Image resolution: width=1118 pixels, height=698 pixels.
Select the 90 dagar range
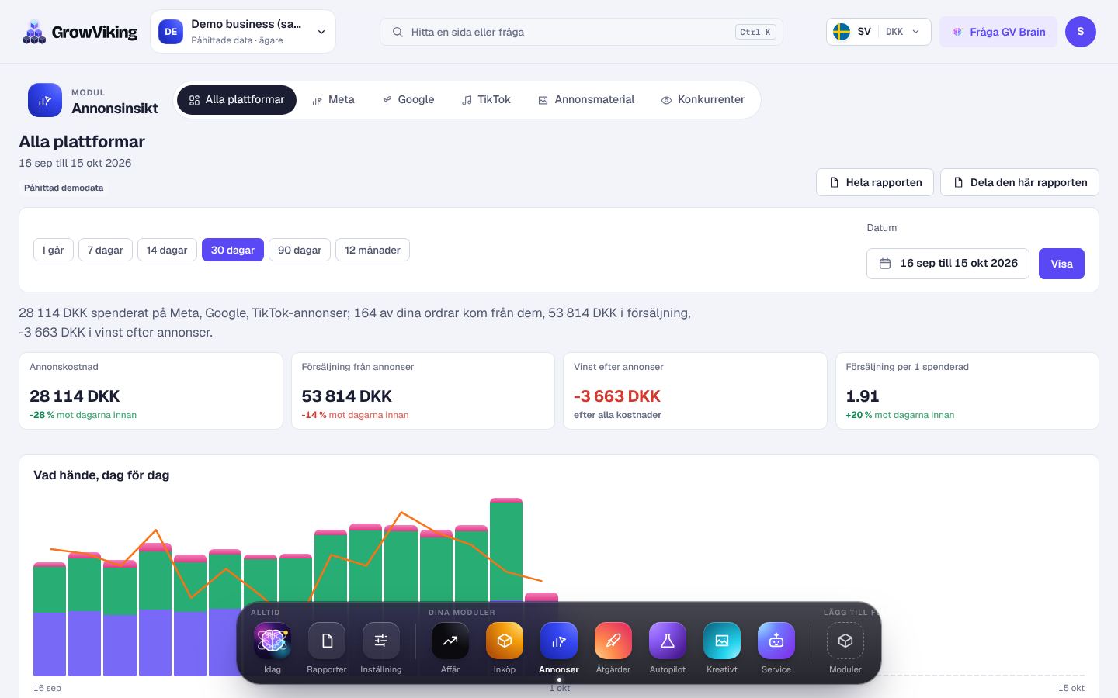300,250
